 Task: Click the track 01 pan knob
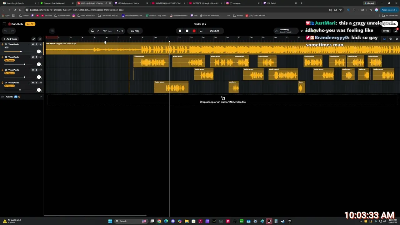[x=39, y=51]
